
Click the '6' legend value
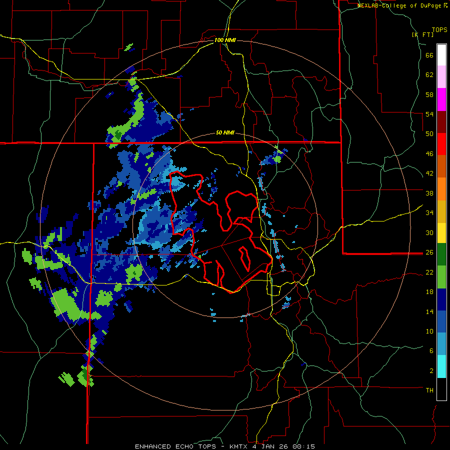[x=431, y=350]
